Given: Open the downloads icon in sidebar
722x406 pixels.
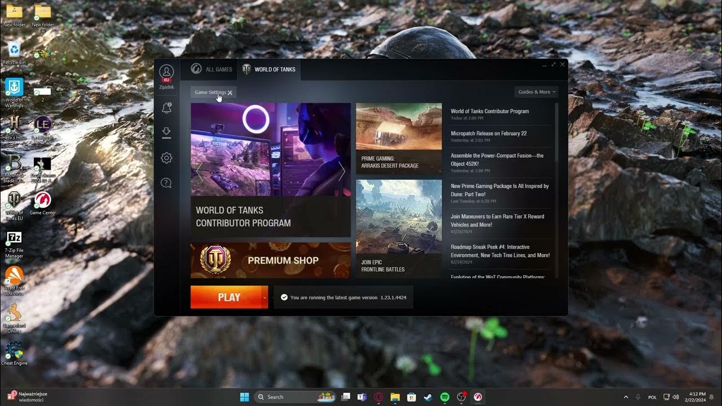Looking at the screenshot, I should click(166, 133).
